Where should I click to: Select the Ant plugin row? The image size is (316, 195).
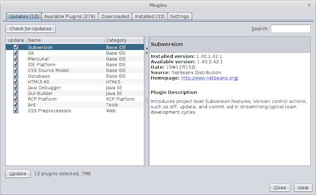(x=75, y=105)
